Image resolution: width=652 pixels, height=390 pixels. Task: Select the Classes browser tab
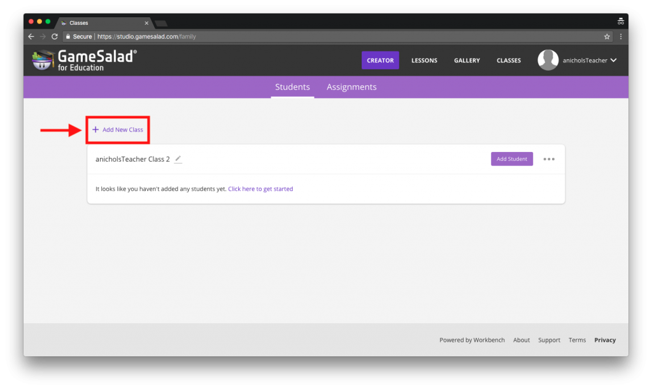pyautogui.click(x=104, y=23)
